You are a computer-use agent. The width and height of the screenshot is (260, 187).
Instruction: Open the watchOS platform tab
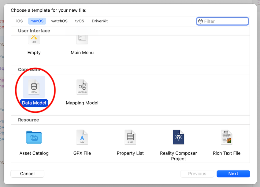pyautogui.click(x=59, y=21)
